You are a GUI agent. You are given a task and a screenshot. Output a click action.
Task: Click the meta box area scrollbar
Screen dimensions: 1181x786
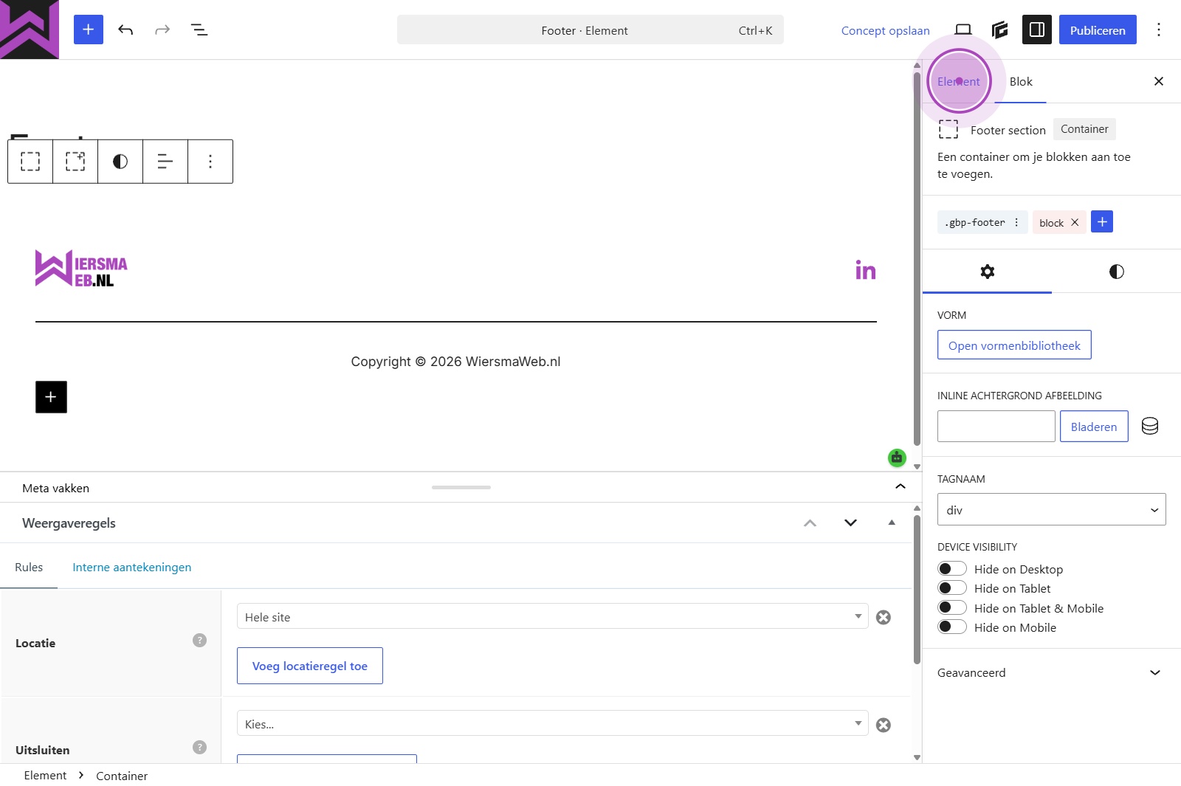(917, 590)
